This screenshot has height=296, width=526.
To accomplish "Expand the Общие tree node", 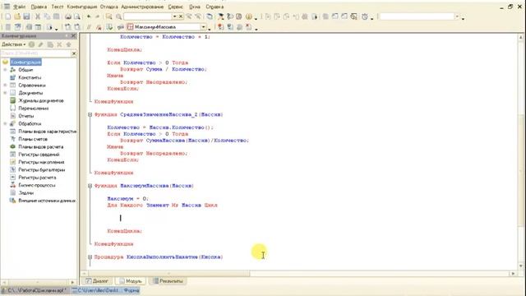I will 6,70.
